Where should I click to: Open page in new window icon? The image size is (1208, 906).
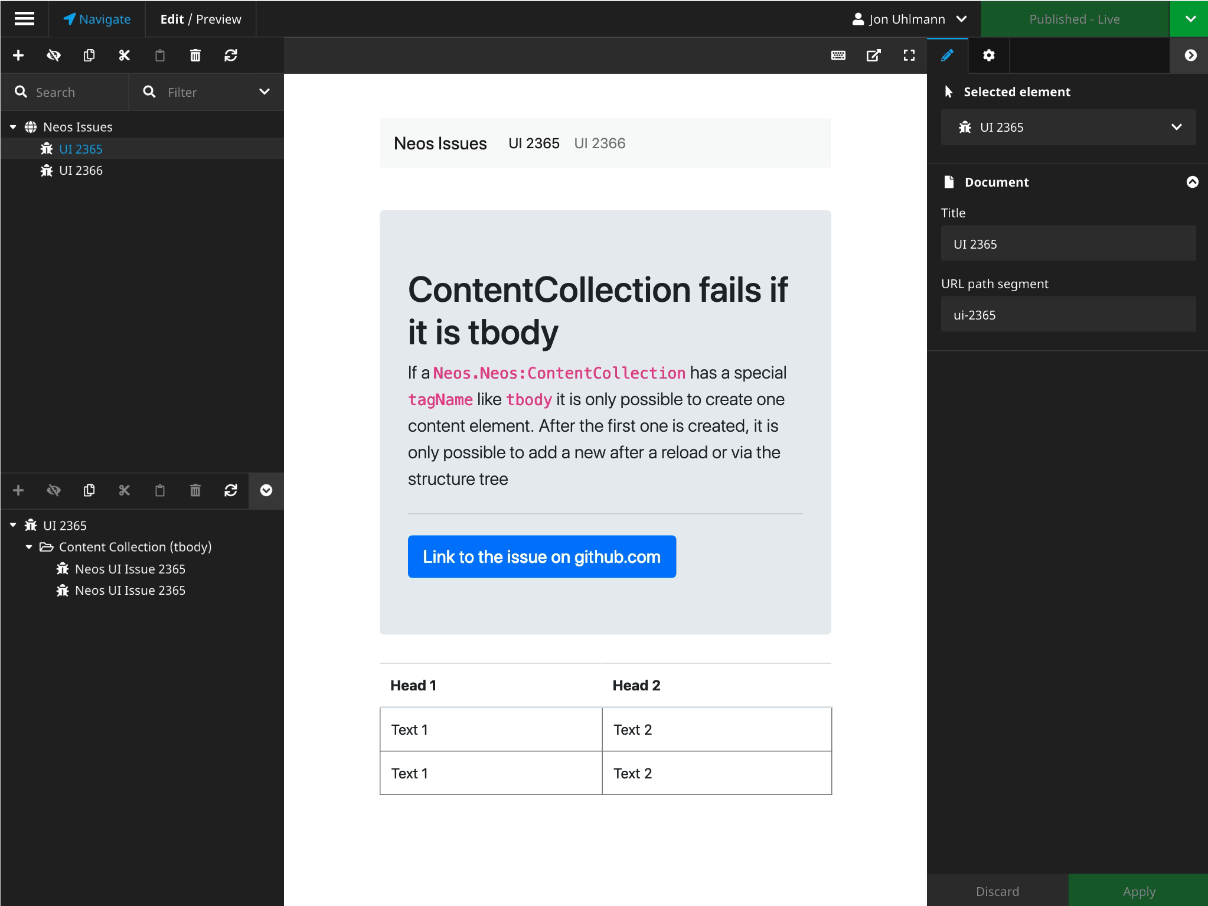(874, 56)
